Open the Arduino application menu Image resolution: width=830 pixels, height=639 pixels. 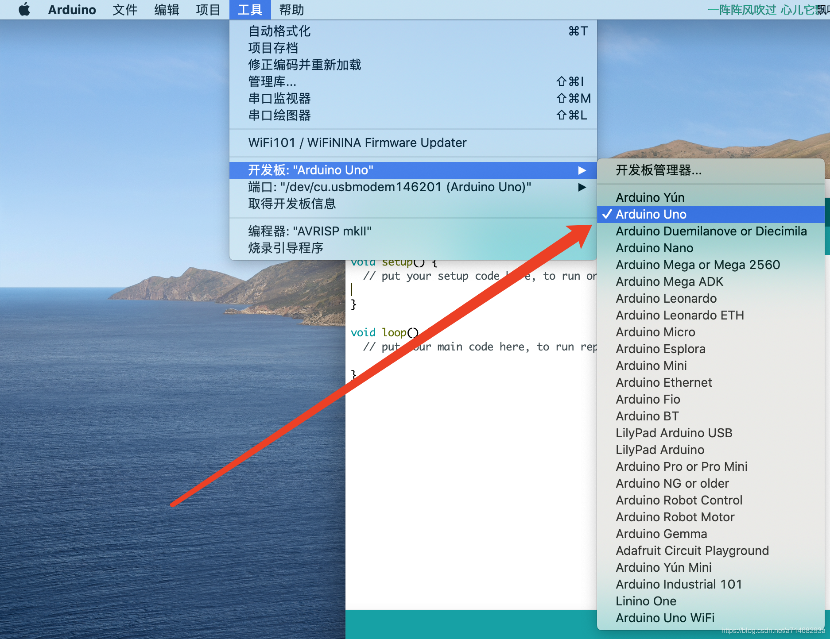[x=72, y=10]
